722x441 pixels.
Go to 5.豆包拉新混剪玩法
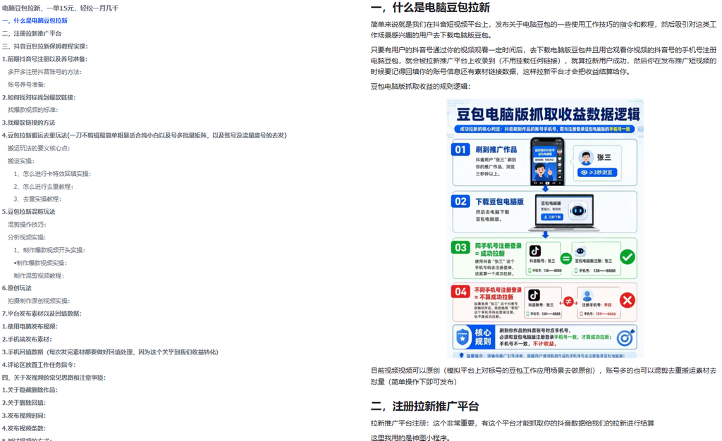tap(28, 212)
